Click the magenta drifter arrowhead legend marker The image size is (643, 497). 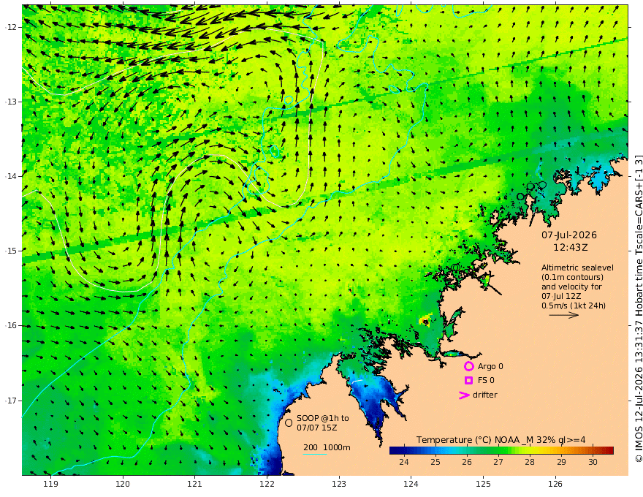point(464,395)
